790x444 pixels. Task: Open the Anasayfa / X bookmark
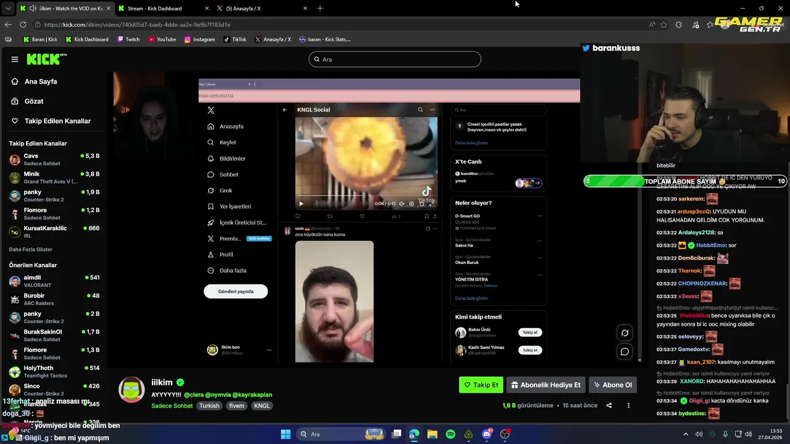272,39
